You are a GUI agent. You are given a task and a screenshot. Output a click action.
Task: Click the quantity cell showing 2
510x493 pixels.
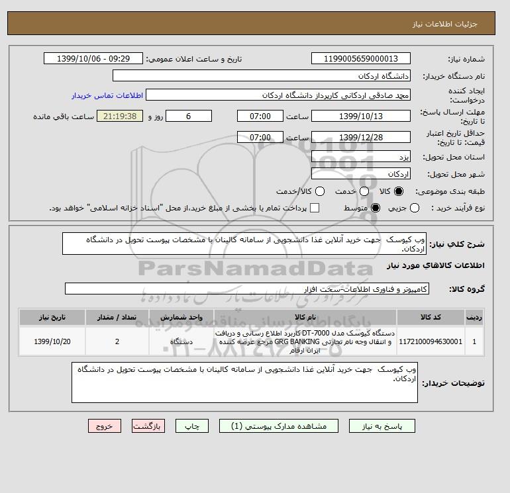(117, 341)
